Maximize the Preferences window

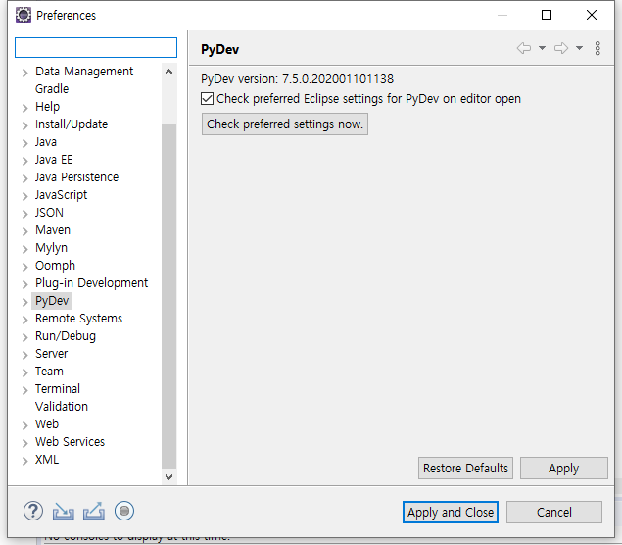[x=547, y=15]
